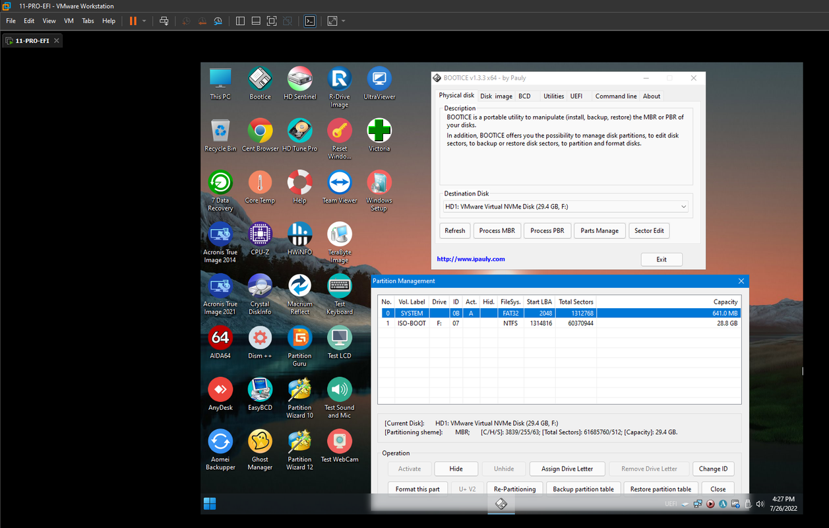Click the Parts Manage button
The width and height of the screenshot is (829, 528).
[x=599, y=231]
